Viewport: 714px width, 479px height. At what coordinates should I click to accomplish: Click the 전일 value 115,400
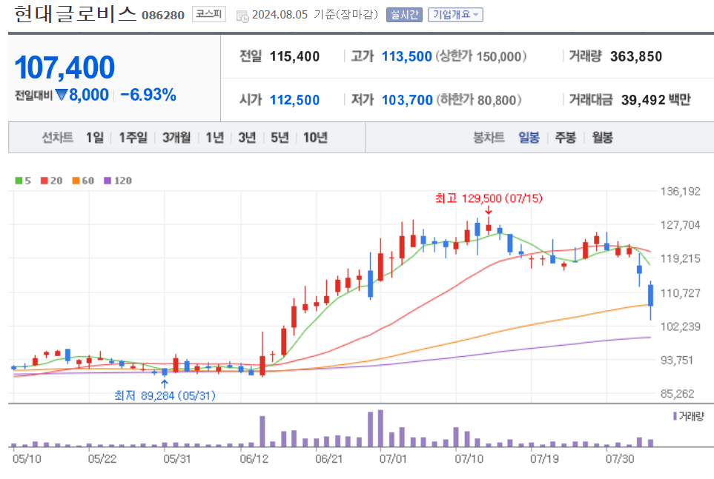294,56
